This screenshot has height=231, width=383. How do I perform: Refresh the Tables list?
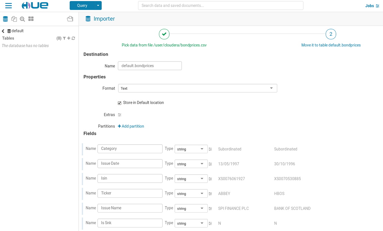pyautogui.click(x=73, y=38)
